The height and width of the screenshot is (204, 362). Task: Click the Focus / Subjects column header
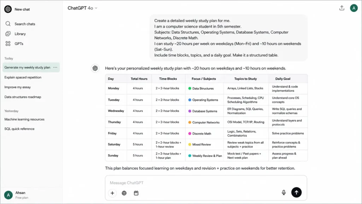pyautogui.click(x=204, y=79)
